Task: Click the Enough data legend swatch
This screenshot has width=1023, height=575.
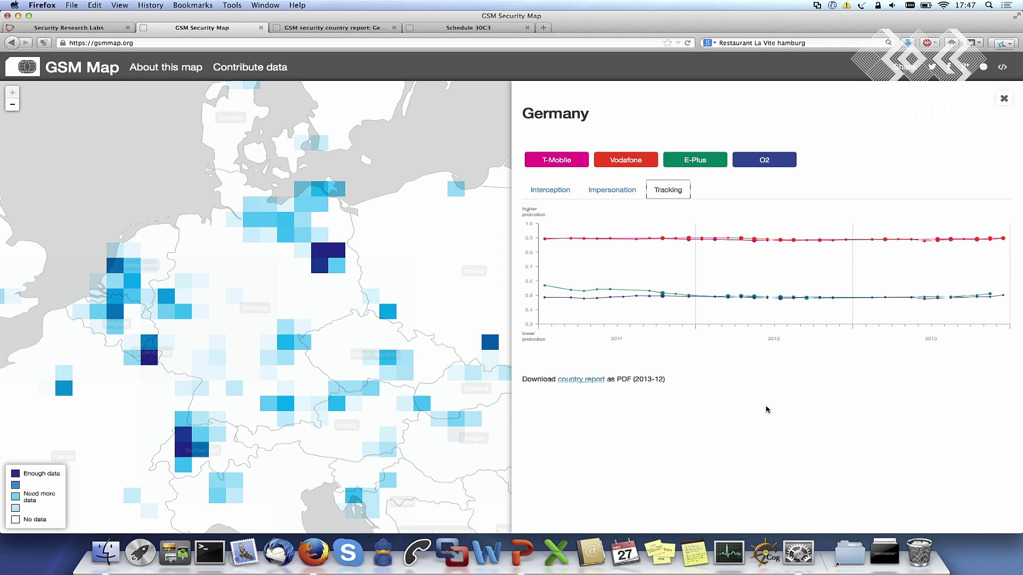Action: (x=15, y=473)
